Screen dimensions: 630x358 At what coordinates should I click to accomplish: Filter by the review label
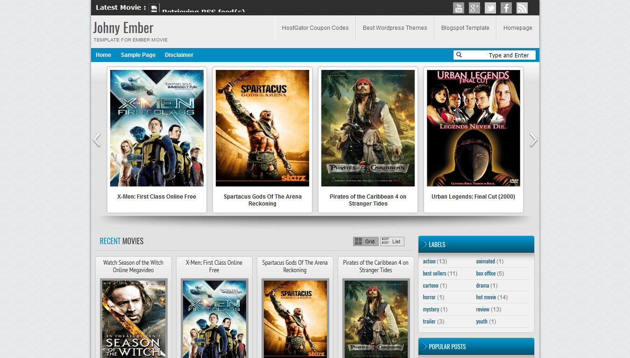483,310
